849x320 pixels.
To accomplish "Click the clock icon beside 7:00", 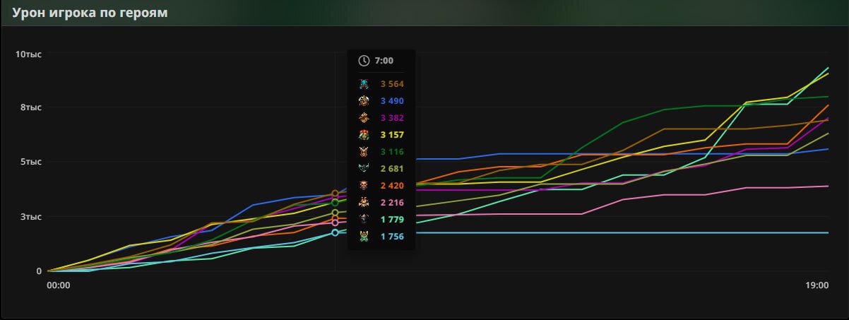I will point(364,61).
